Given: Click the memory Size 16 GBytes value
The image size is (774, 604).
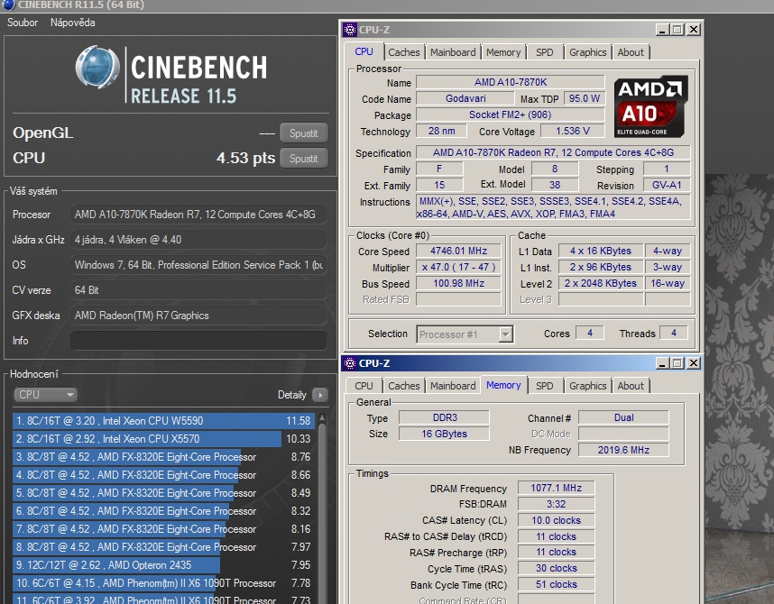Looking at the screenshot, I should (444, 434).
